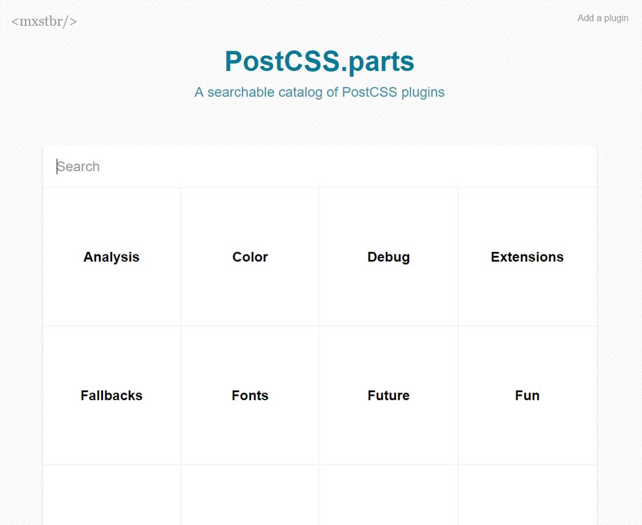Screen dimensions: 642x525
Task: Open the Fun category tile
Action: 527,395
